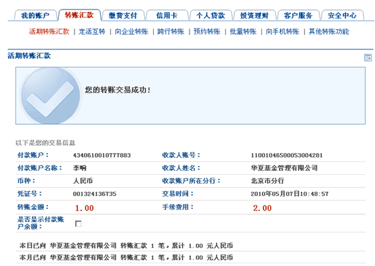The height and width of the screenshot is (266, 375).
Task: Click the 凭证号: label
Action: (x=30, y=194)
